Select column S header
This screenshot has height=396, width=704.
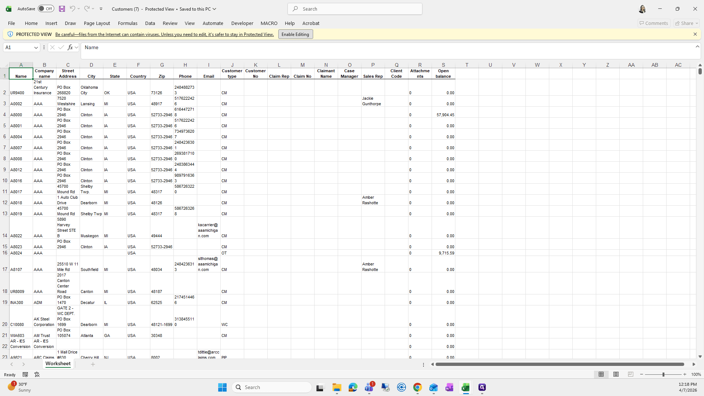pyautogui.click(x=443, y=65)
